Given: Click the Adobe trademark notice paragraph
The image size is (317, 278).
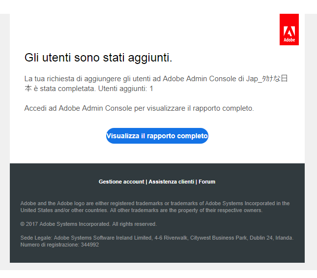Looking at the screenshot, I should (155, 203).
